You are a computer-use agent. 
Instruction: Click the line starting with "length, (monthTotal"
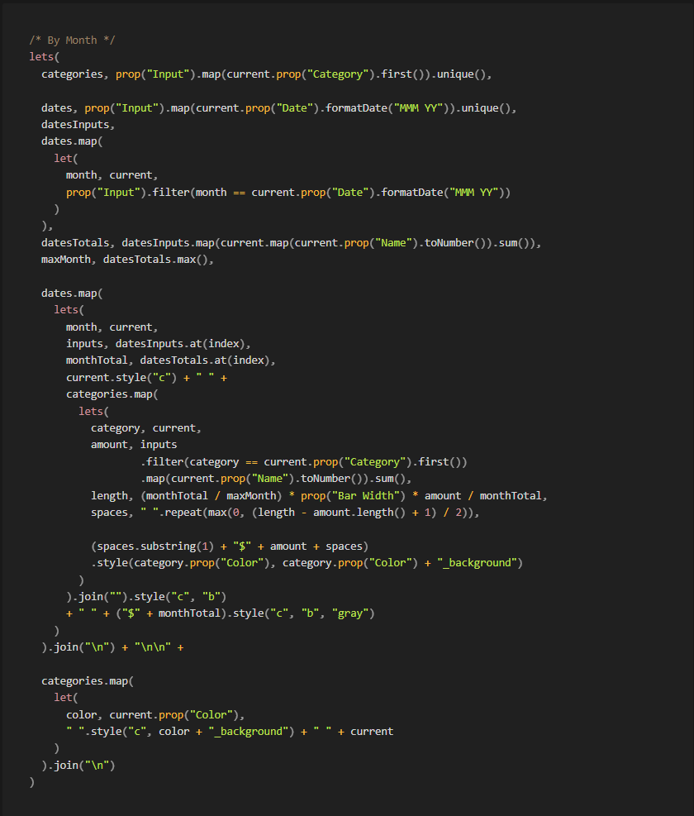point(319,495)
